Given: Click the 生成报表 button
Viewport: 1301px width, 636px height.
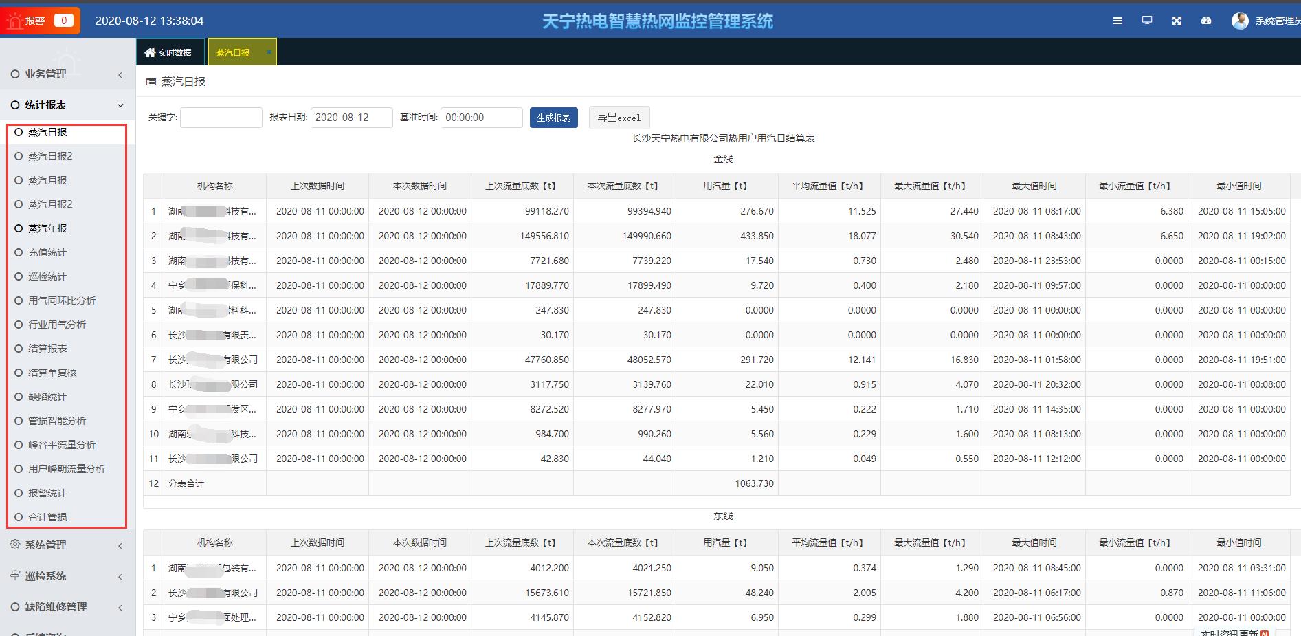Looking at the screenshot, I should click(553, 118).
